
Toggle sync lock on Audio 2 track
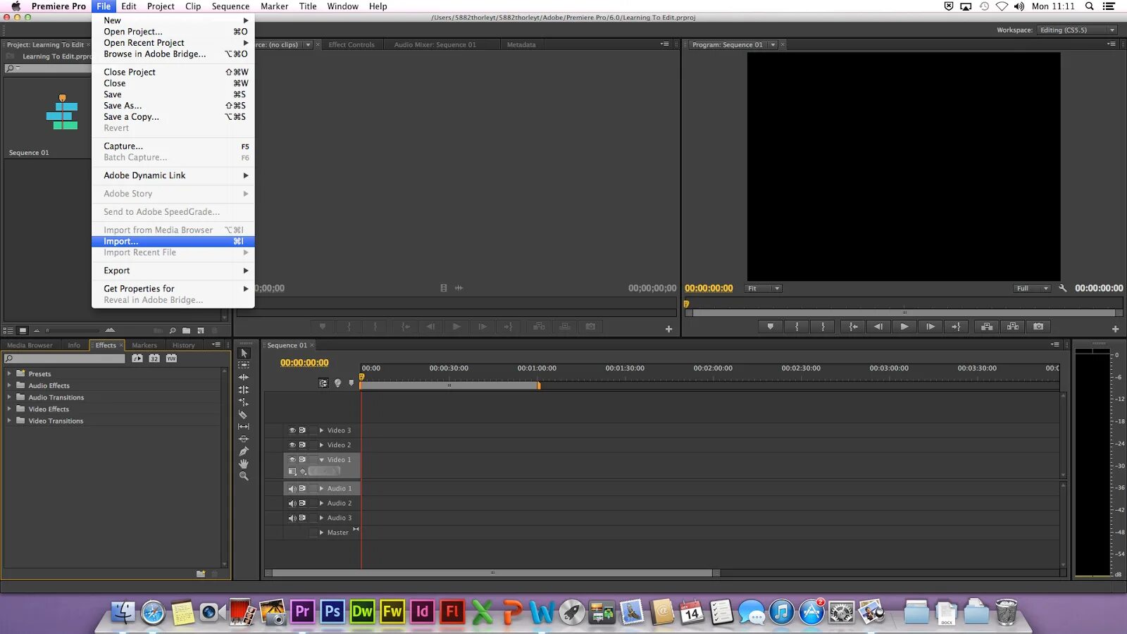[303, 504]
